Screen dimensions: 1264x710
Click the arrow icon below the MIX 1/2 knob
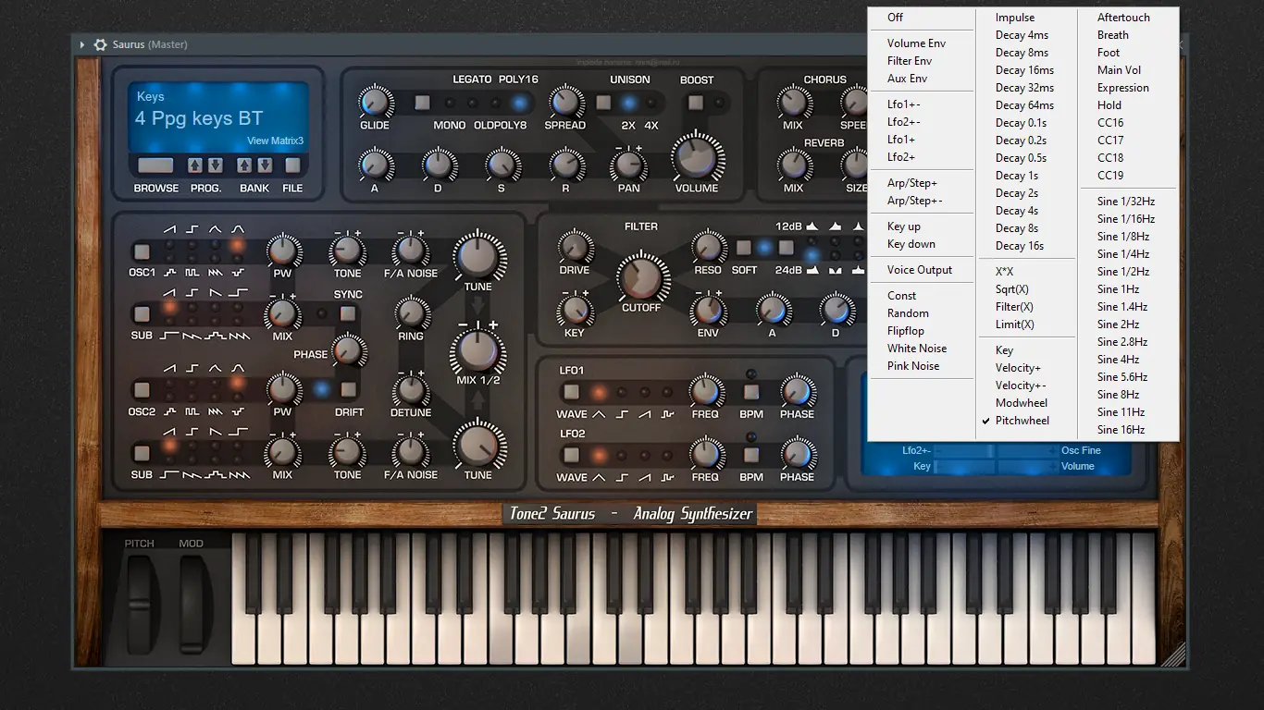coord(477,399)
